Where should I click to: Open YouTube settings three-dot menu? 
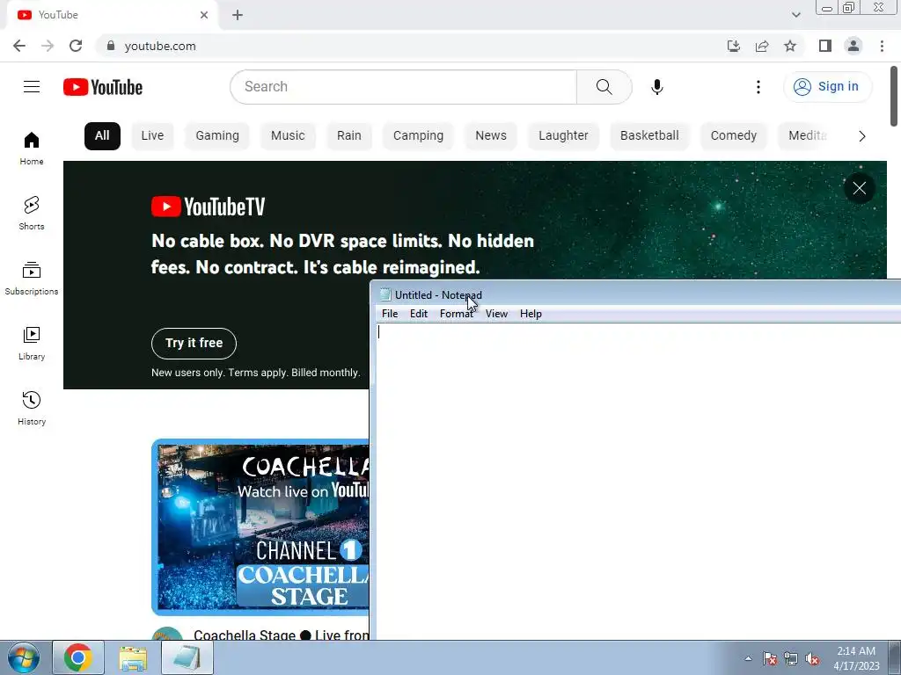tap(758, 87)
